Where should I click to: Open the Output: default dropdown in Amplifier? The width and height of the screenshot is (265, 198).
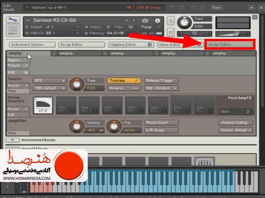236,130
